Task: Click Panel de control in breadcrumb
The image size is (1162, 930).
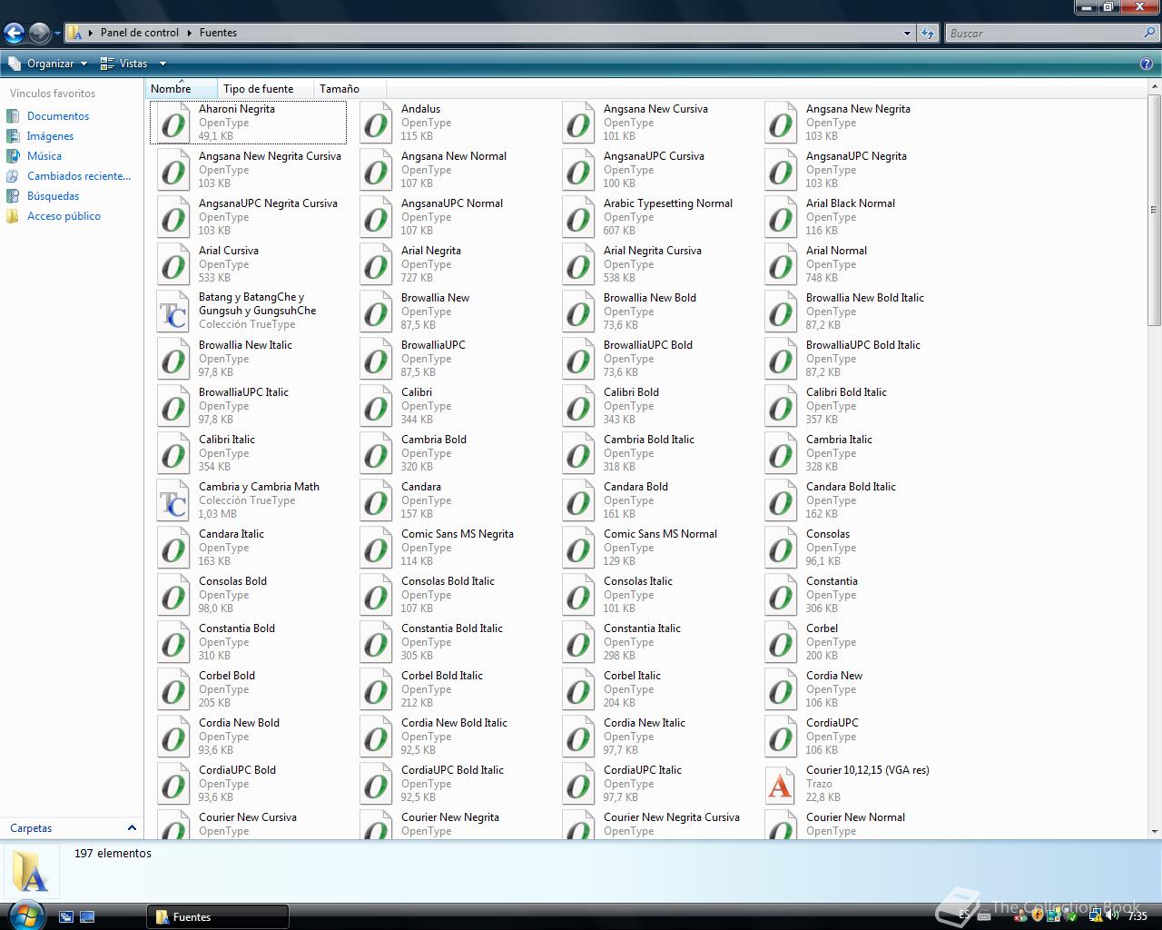Action: (140, 33)
